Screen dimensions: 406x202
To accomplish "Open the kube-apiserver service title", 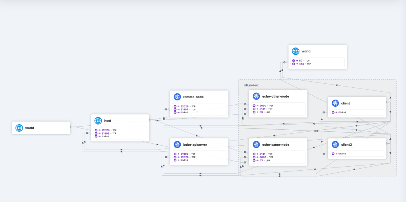I will coord(195,144).
